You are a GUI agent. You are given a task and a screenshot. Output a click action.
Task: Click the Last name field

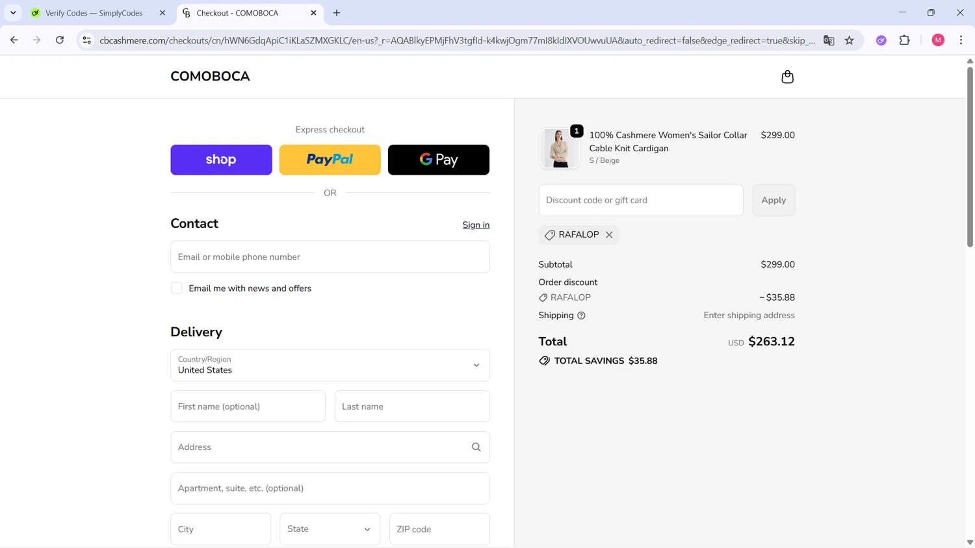click(x=412, y=406)
